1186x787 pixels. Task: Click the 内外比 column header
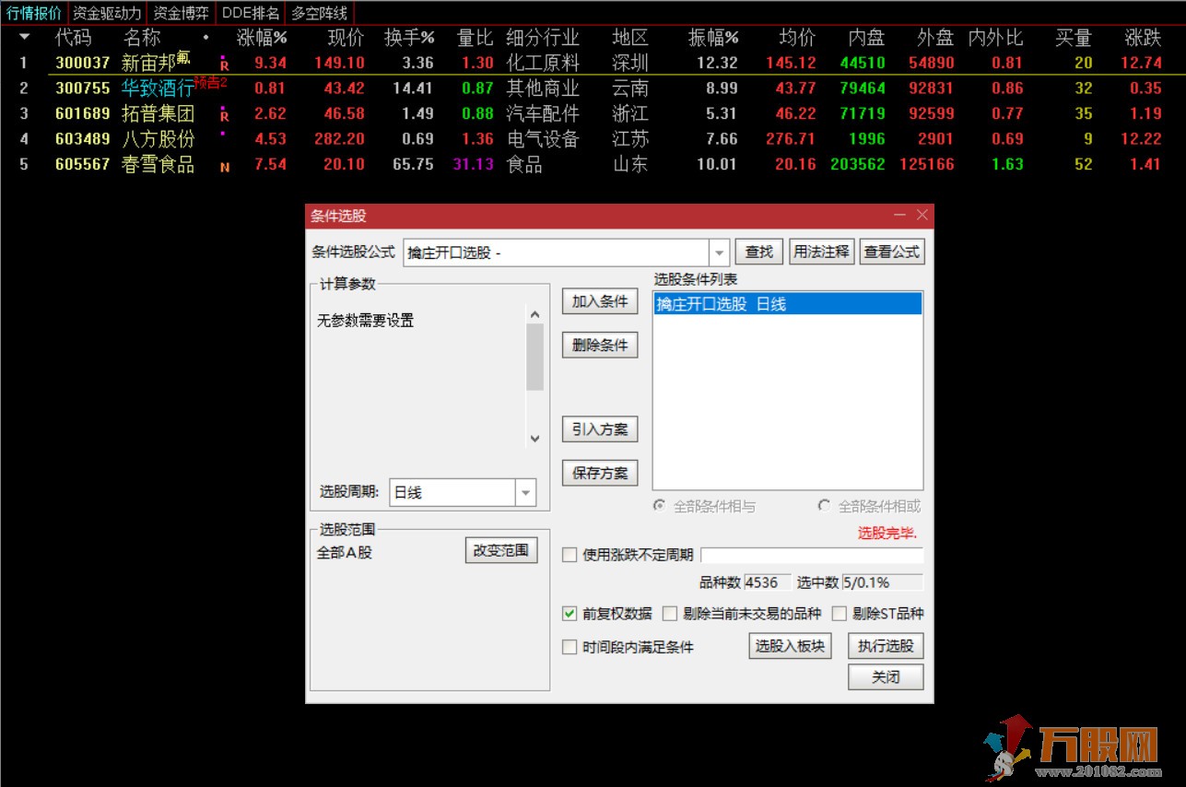(x=995, y=38)
